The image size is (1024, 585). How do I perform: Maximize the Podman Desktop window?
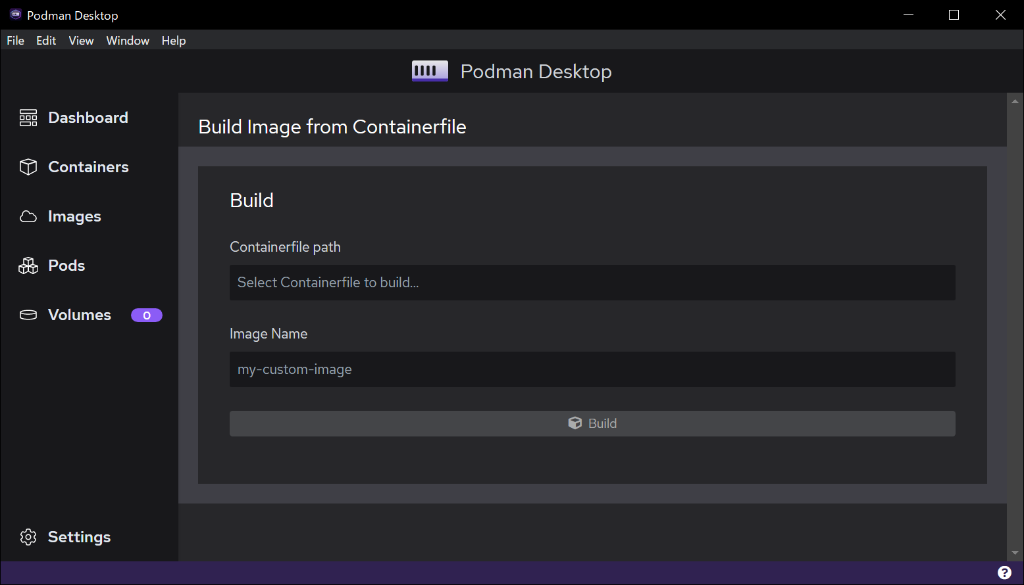(954, 15)
